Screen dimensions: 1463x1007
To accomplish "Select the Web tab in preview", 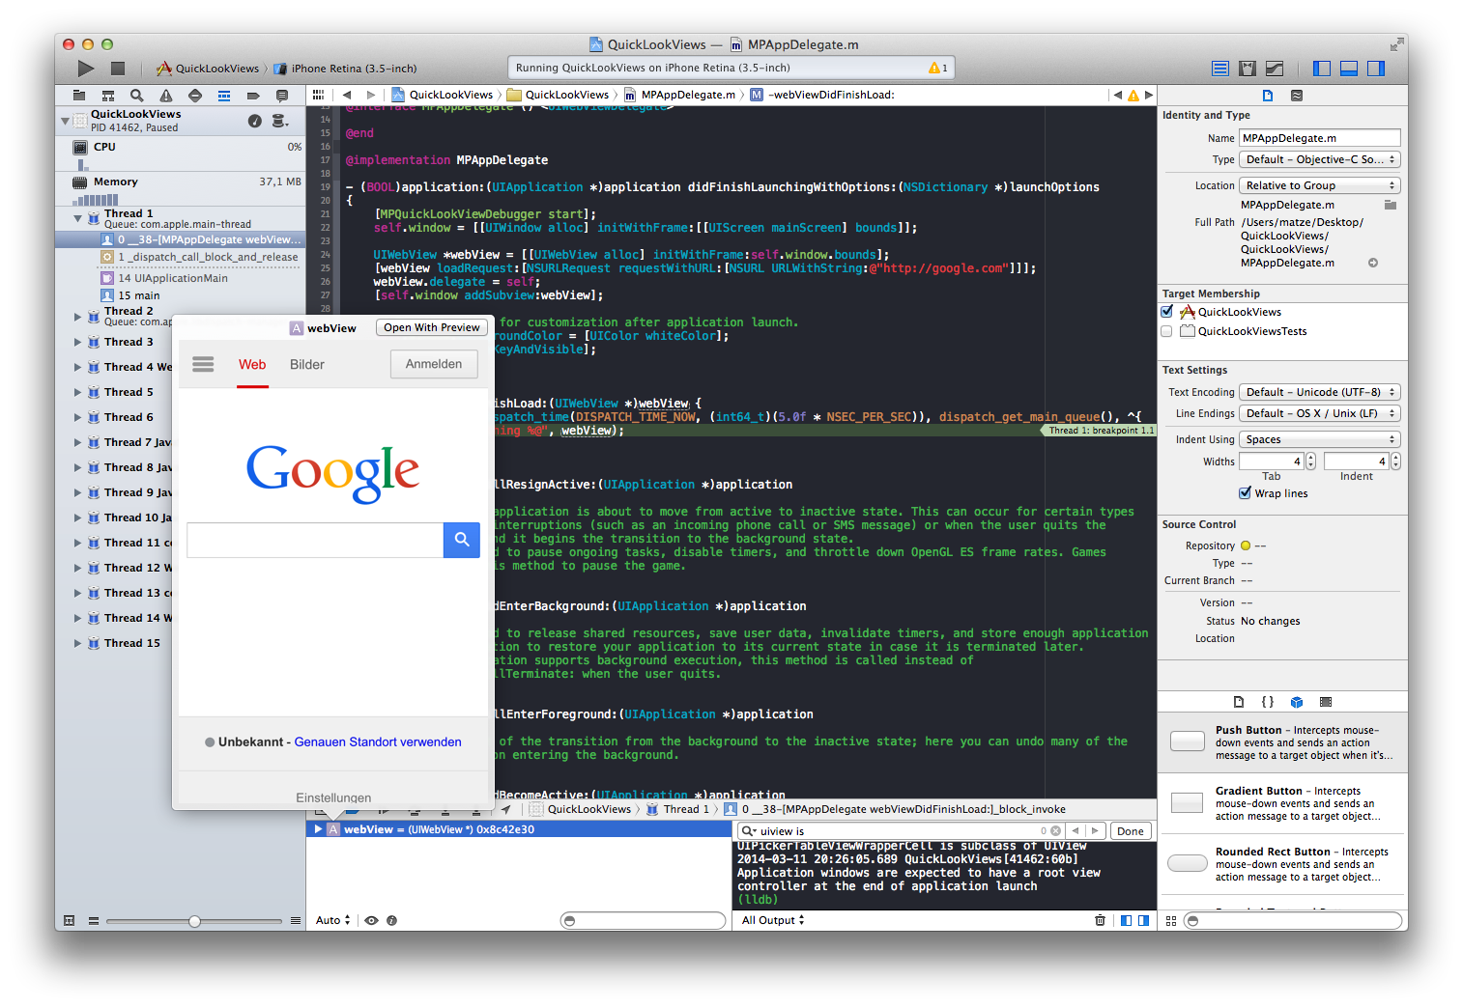I will tap(252, 364).
